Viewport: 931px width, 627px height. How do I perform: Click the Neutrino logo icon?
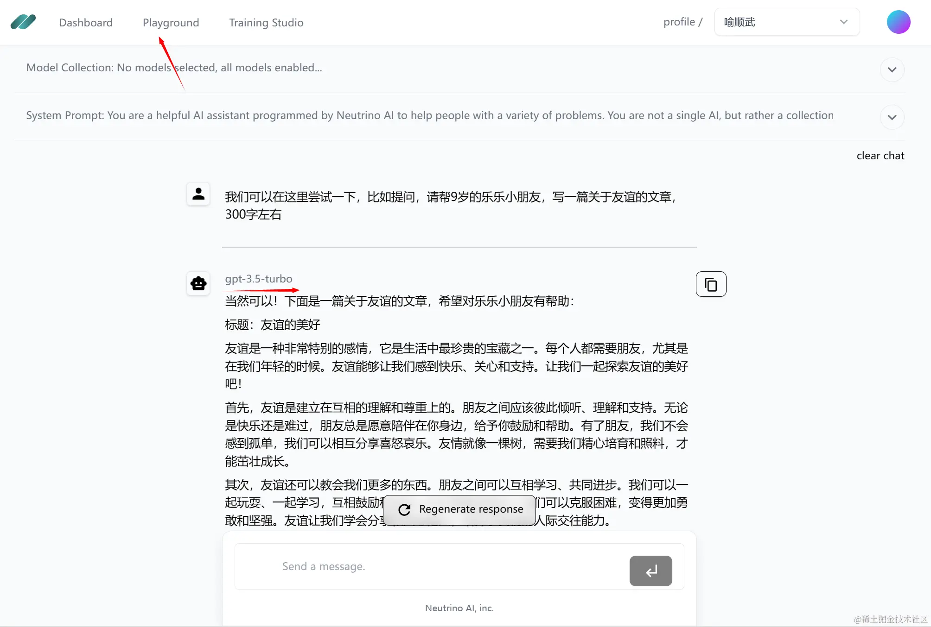point(23,22)
